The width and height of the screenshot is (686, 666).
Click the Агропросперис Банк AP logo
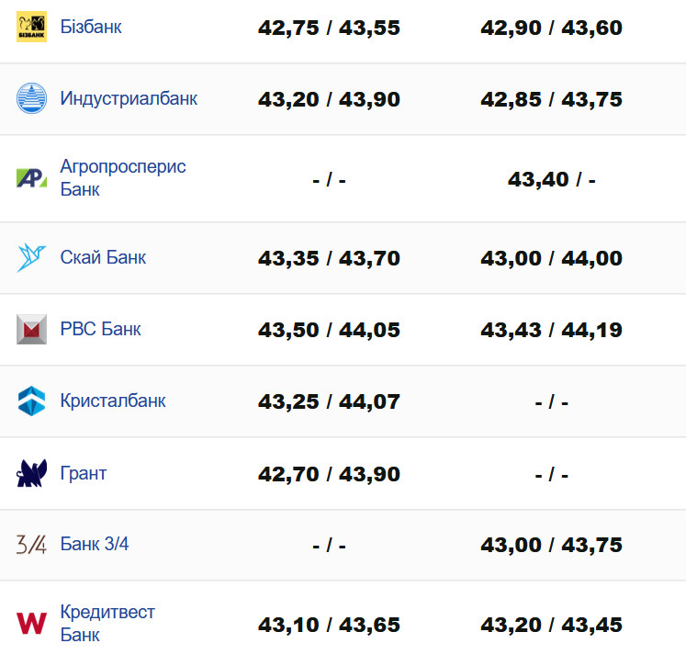tap(31, 178)
